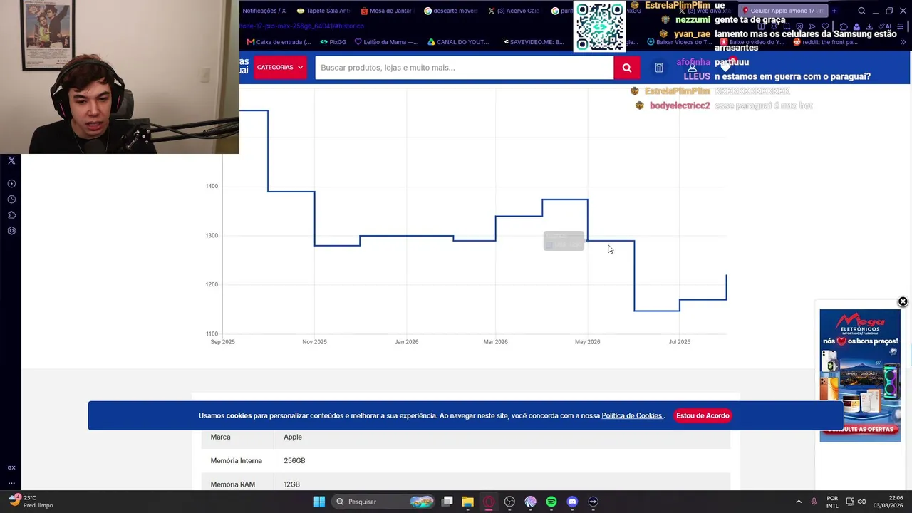The height and width of the screenshot is (513, 912).
Task: Open volume control in system tray
Action: pyautogui.click(x=861, y=502)
